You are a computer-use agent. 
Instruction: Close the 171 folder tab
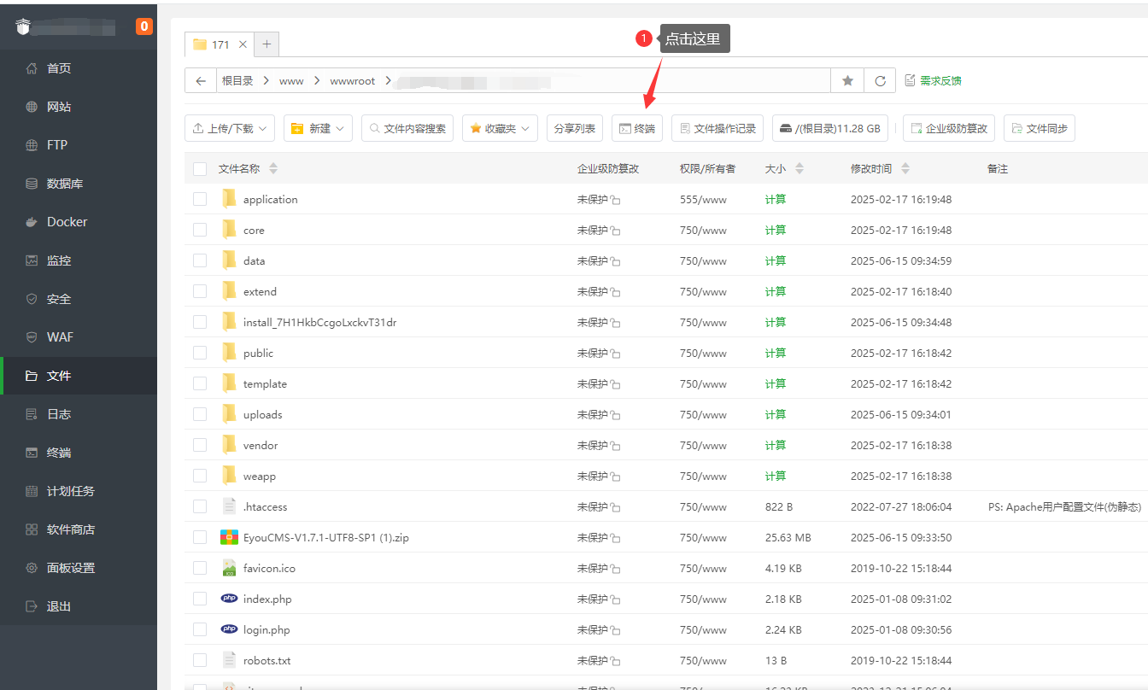pos(243,44)
